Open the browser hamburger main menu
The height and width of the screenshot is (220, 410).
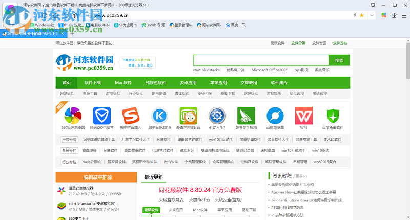[404, 16]
